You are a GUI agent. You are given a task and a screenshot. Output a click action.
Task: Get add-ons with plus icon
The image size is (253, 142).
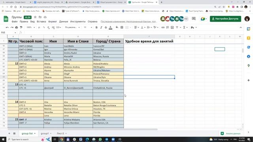249,80
